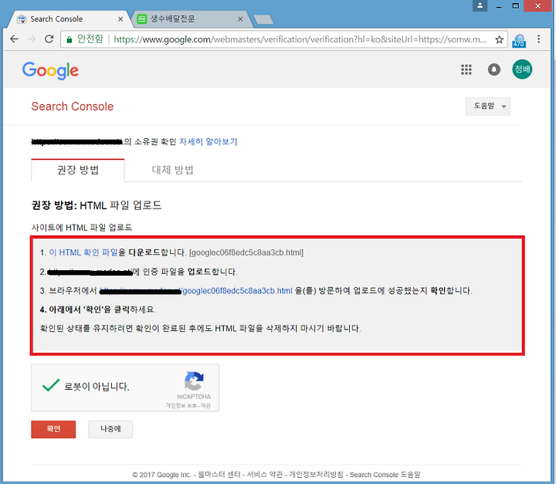Open the Google apps grid icon
556x484 pixels.
(466, 69)
